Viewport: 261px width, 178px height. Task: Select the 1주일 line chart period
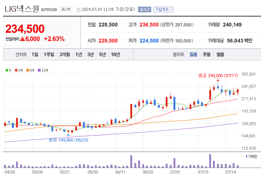coord(49,54)
